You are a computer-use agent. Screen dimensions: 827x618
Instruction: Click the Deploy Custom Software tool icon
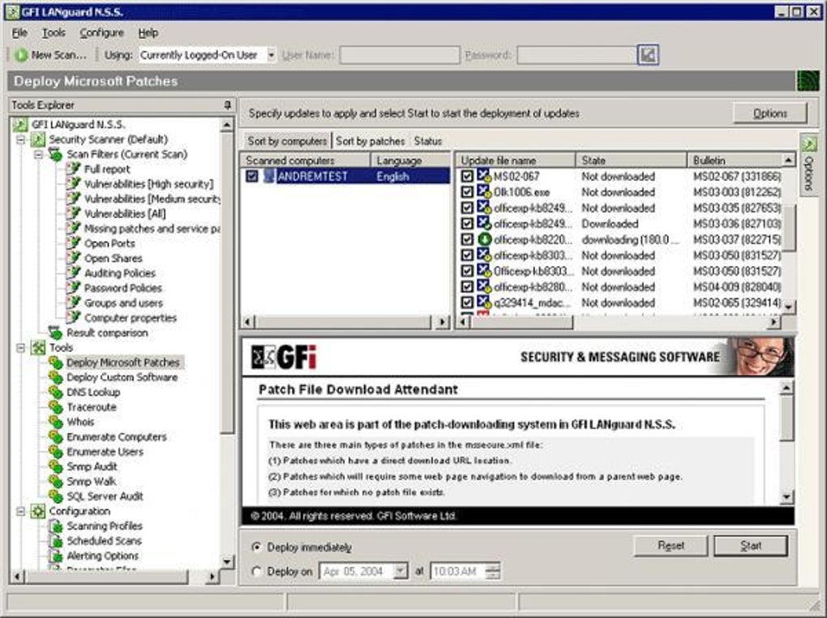55,377
